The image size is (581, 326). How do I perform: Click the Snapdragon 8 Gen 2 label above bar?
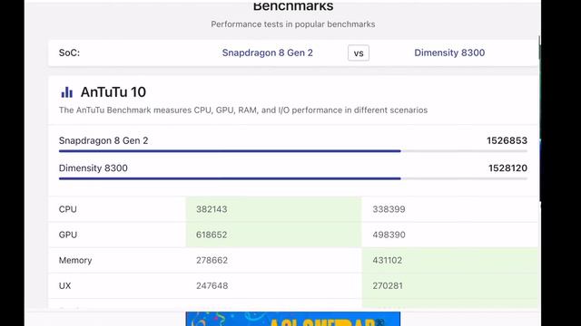(x=103, y=140)
